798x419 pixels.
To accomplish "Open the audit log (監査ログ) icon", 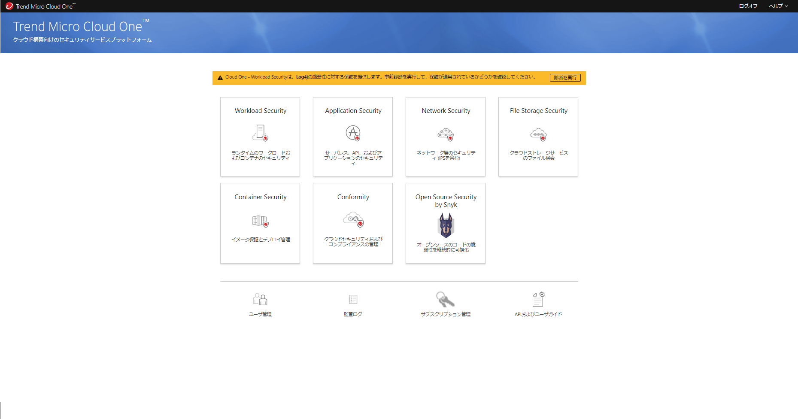I will (x=353, y=299).
